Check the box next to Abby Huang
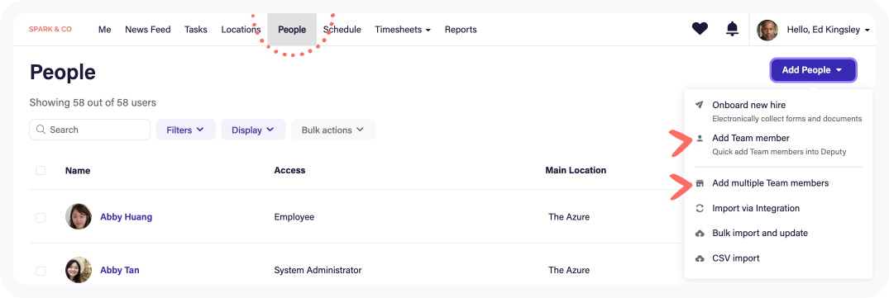The image size is (889, 298). click(41, 217)
